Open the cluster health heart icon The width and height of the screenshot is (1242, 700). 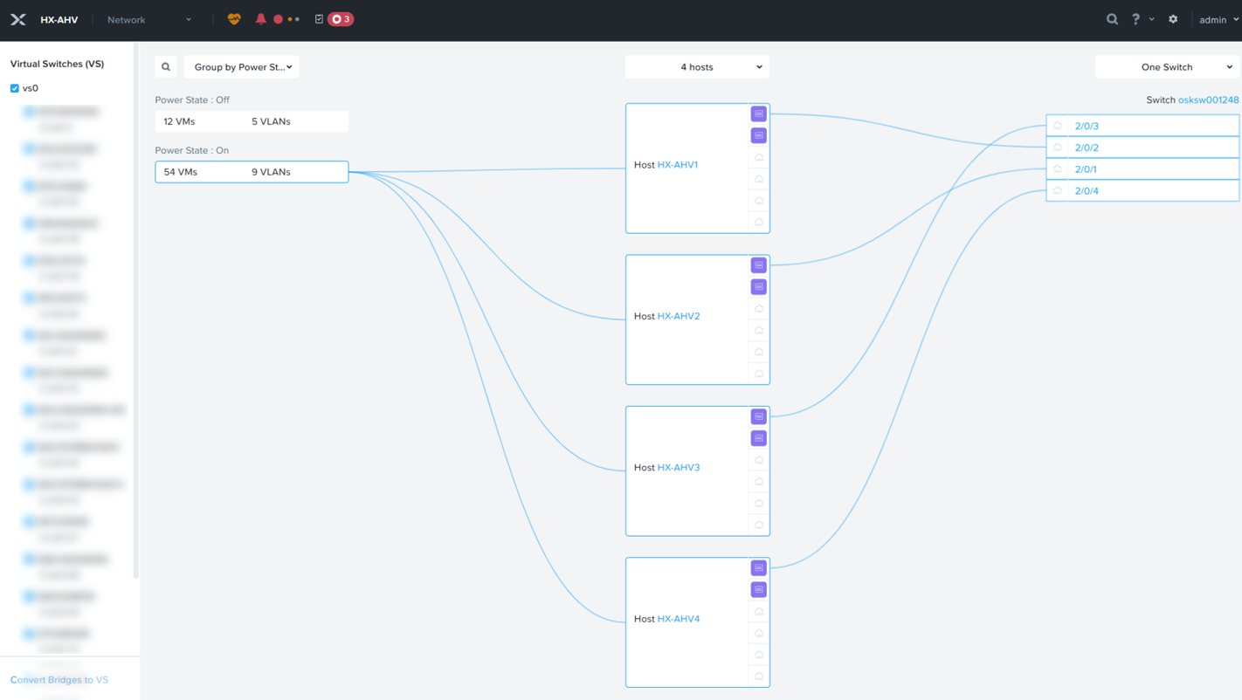click(234, 19)
